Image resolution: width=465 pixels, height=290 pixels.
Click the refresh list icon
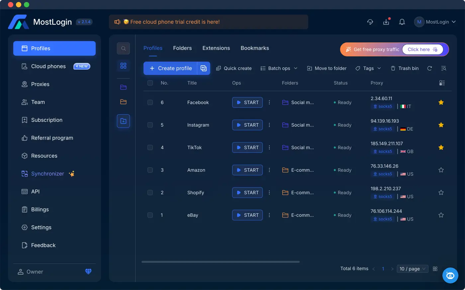click(429, 68)
